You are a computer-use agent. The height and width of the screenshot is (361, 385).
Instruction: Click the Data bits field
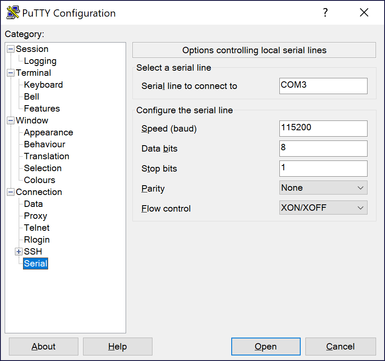(323, 149)
